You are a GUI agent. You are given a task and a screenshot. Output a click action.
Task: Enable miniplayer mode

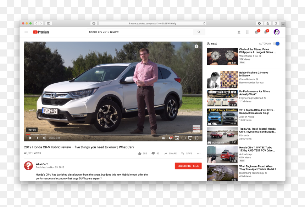pyautogui.click(x=177, y=138)
